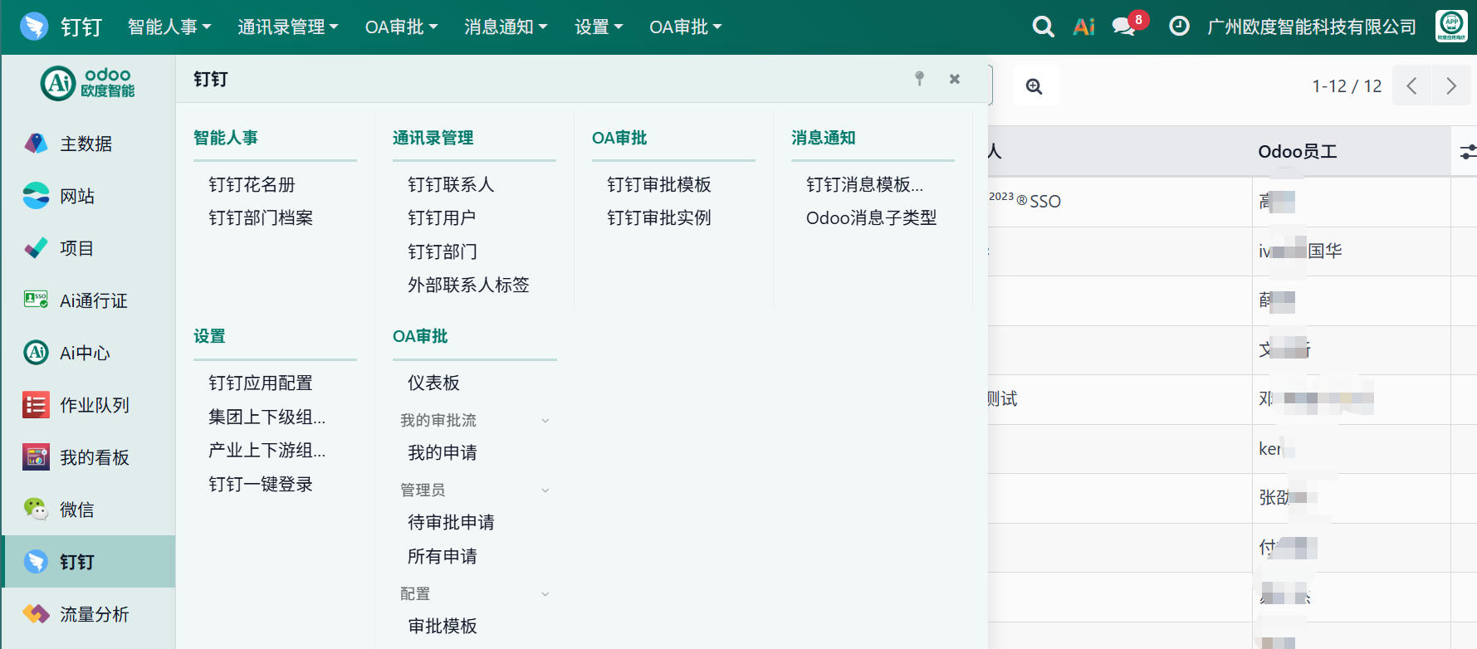Screen dimensions: 1477x649
Task: Go to next page of records
Action: (x=1451, y=85)
